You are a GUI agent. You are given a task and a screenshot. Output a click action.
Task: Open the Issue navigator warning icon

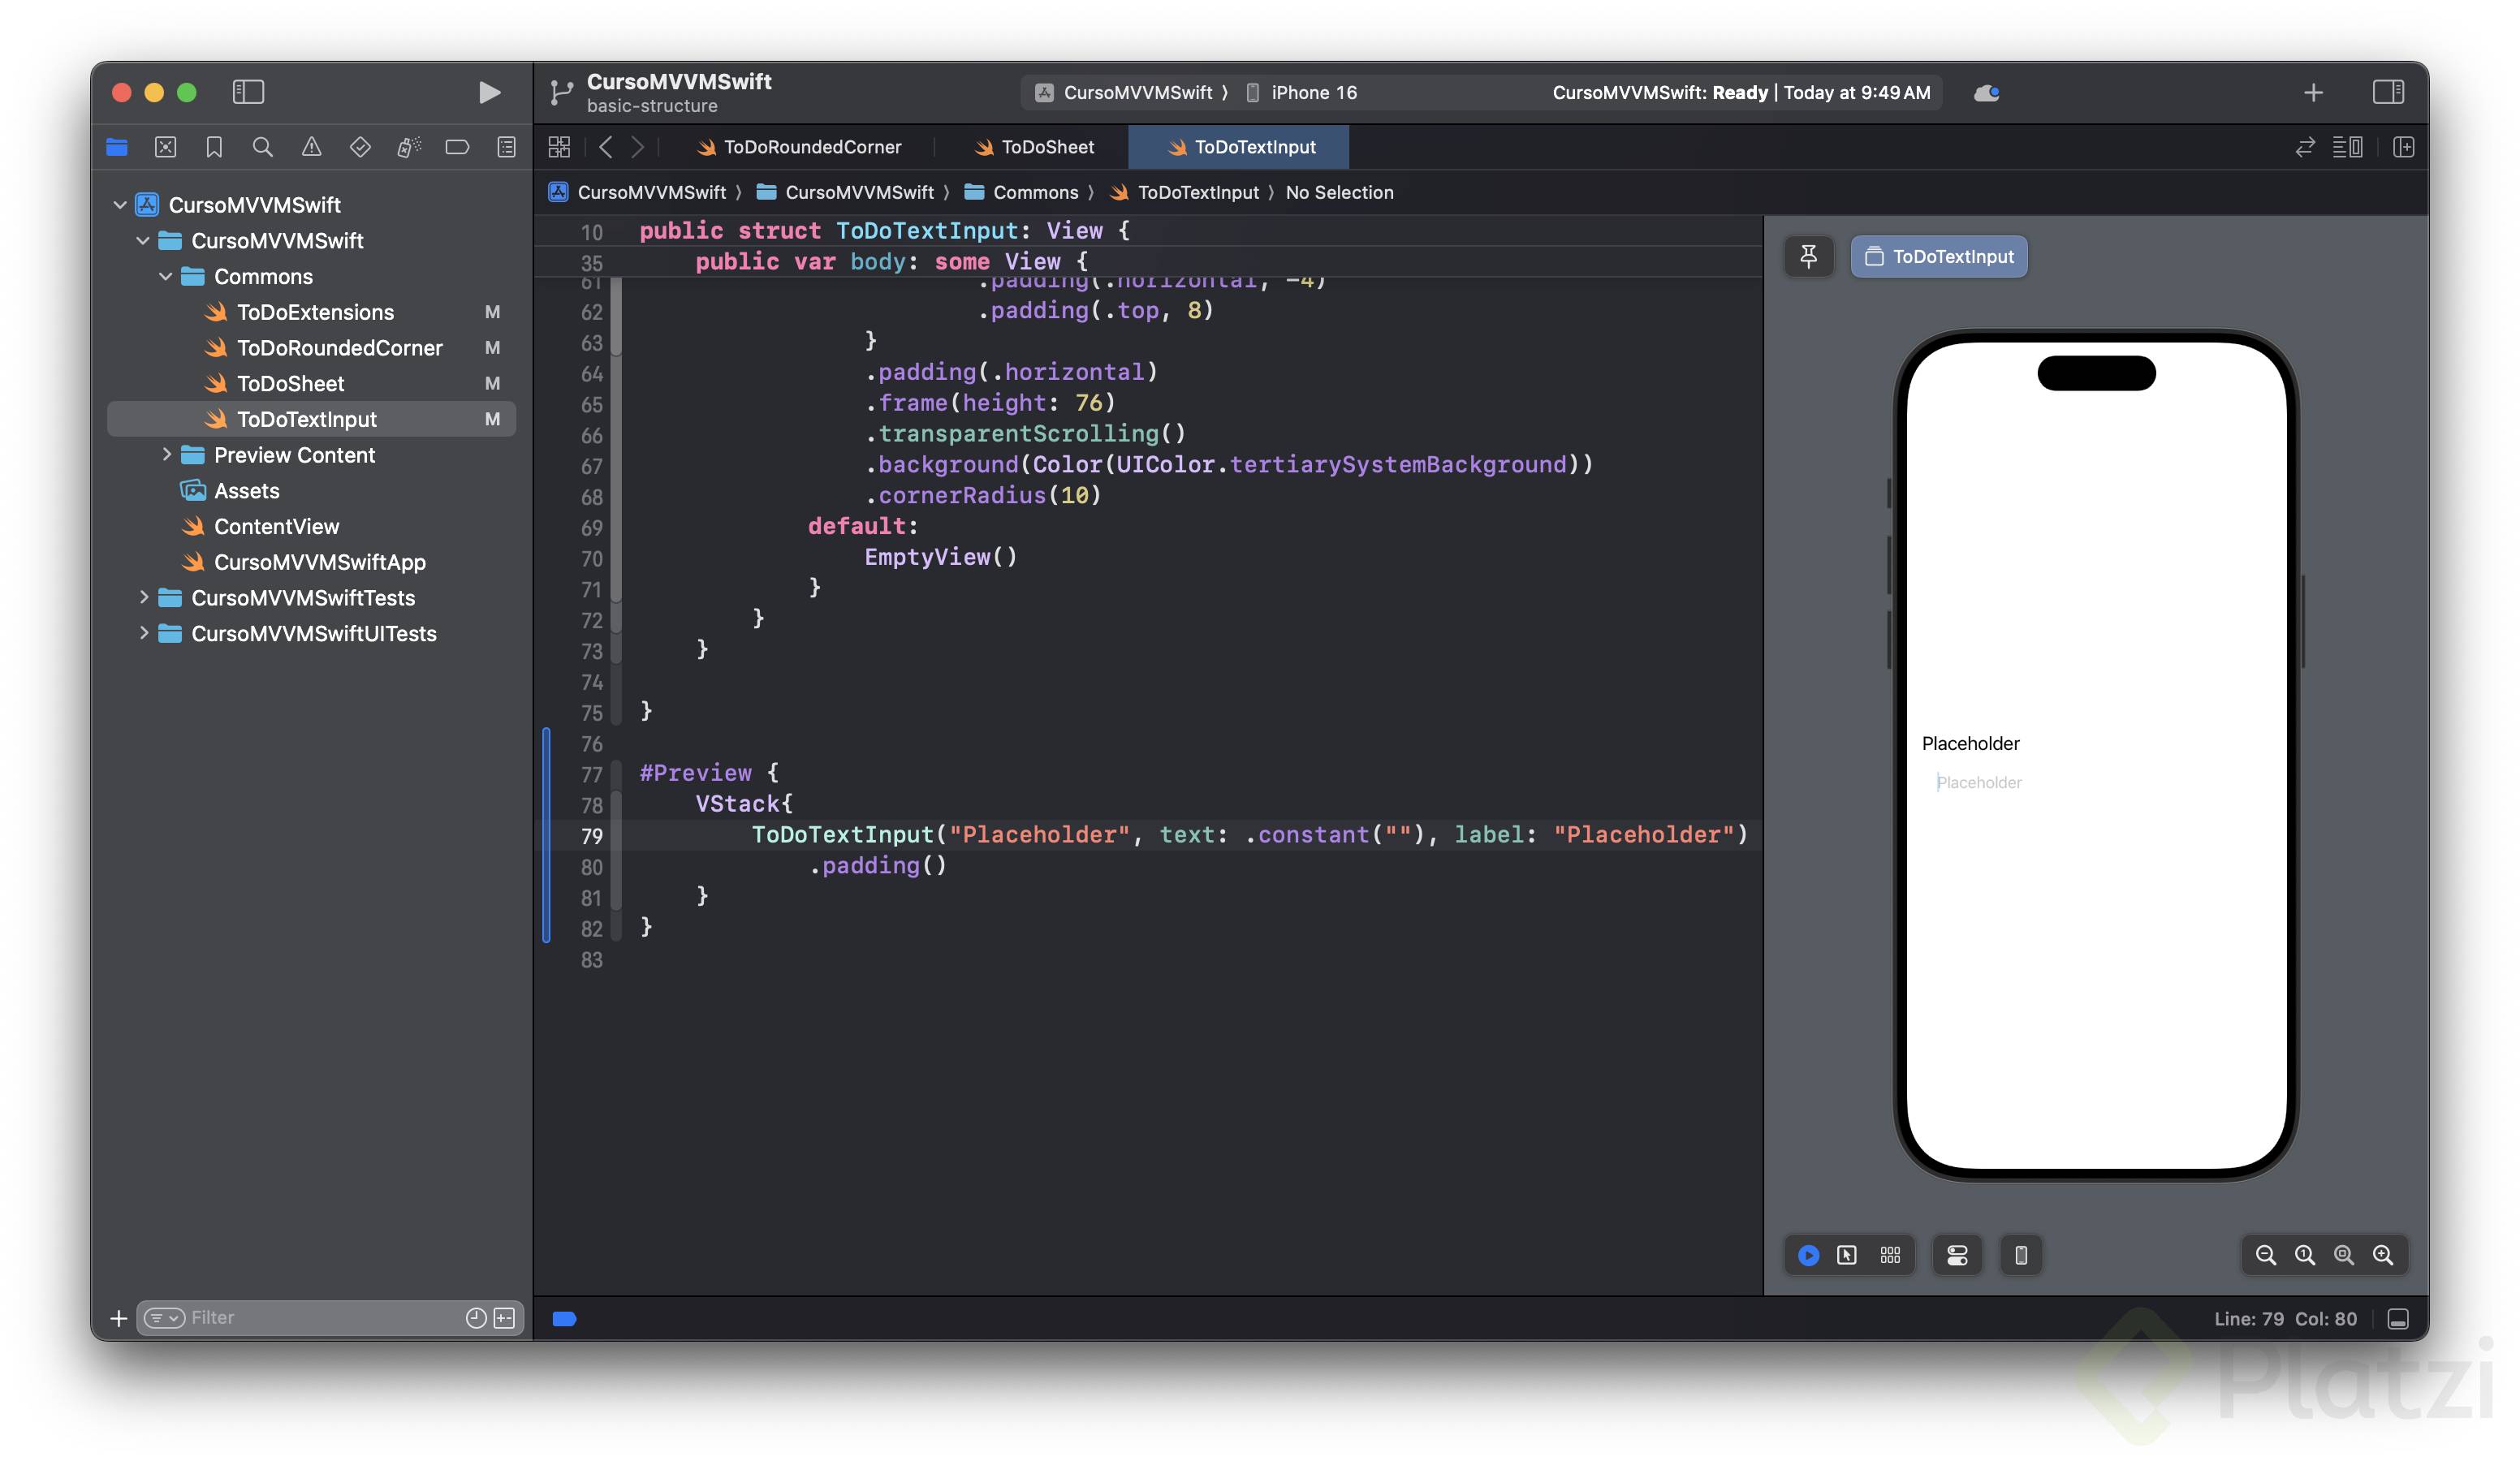tap(311, 147)
